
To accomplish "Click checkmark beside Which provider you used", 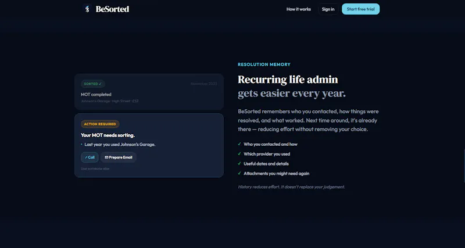I will pyautogui.click(x=239, y=154).
